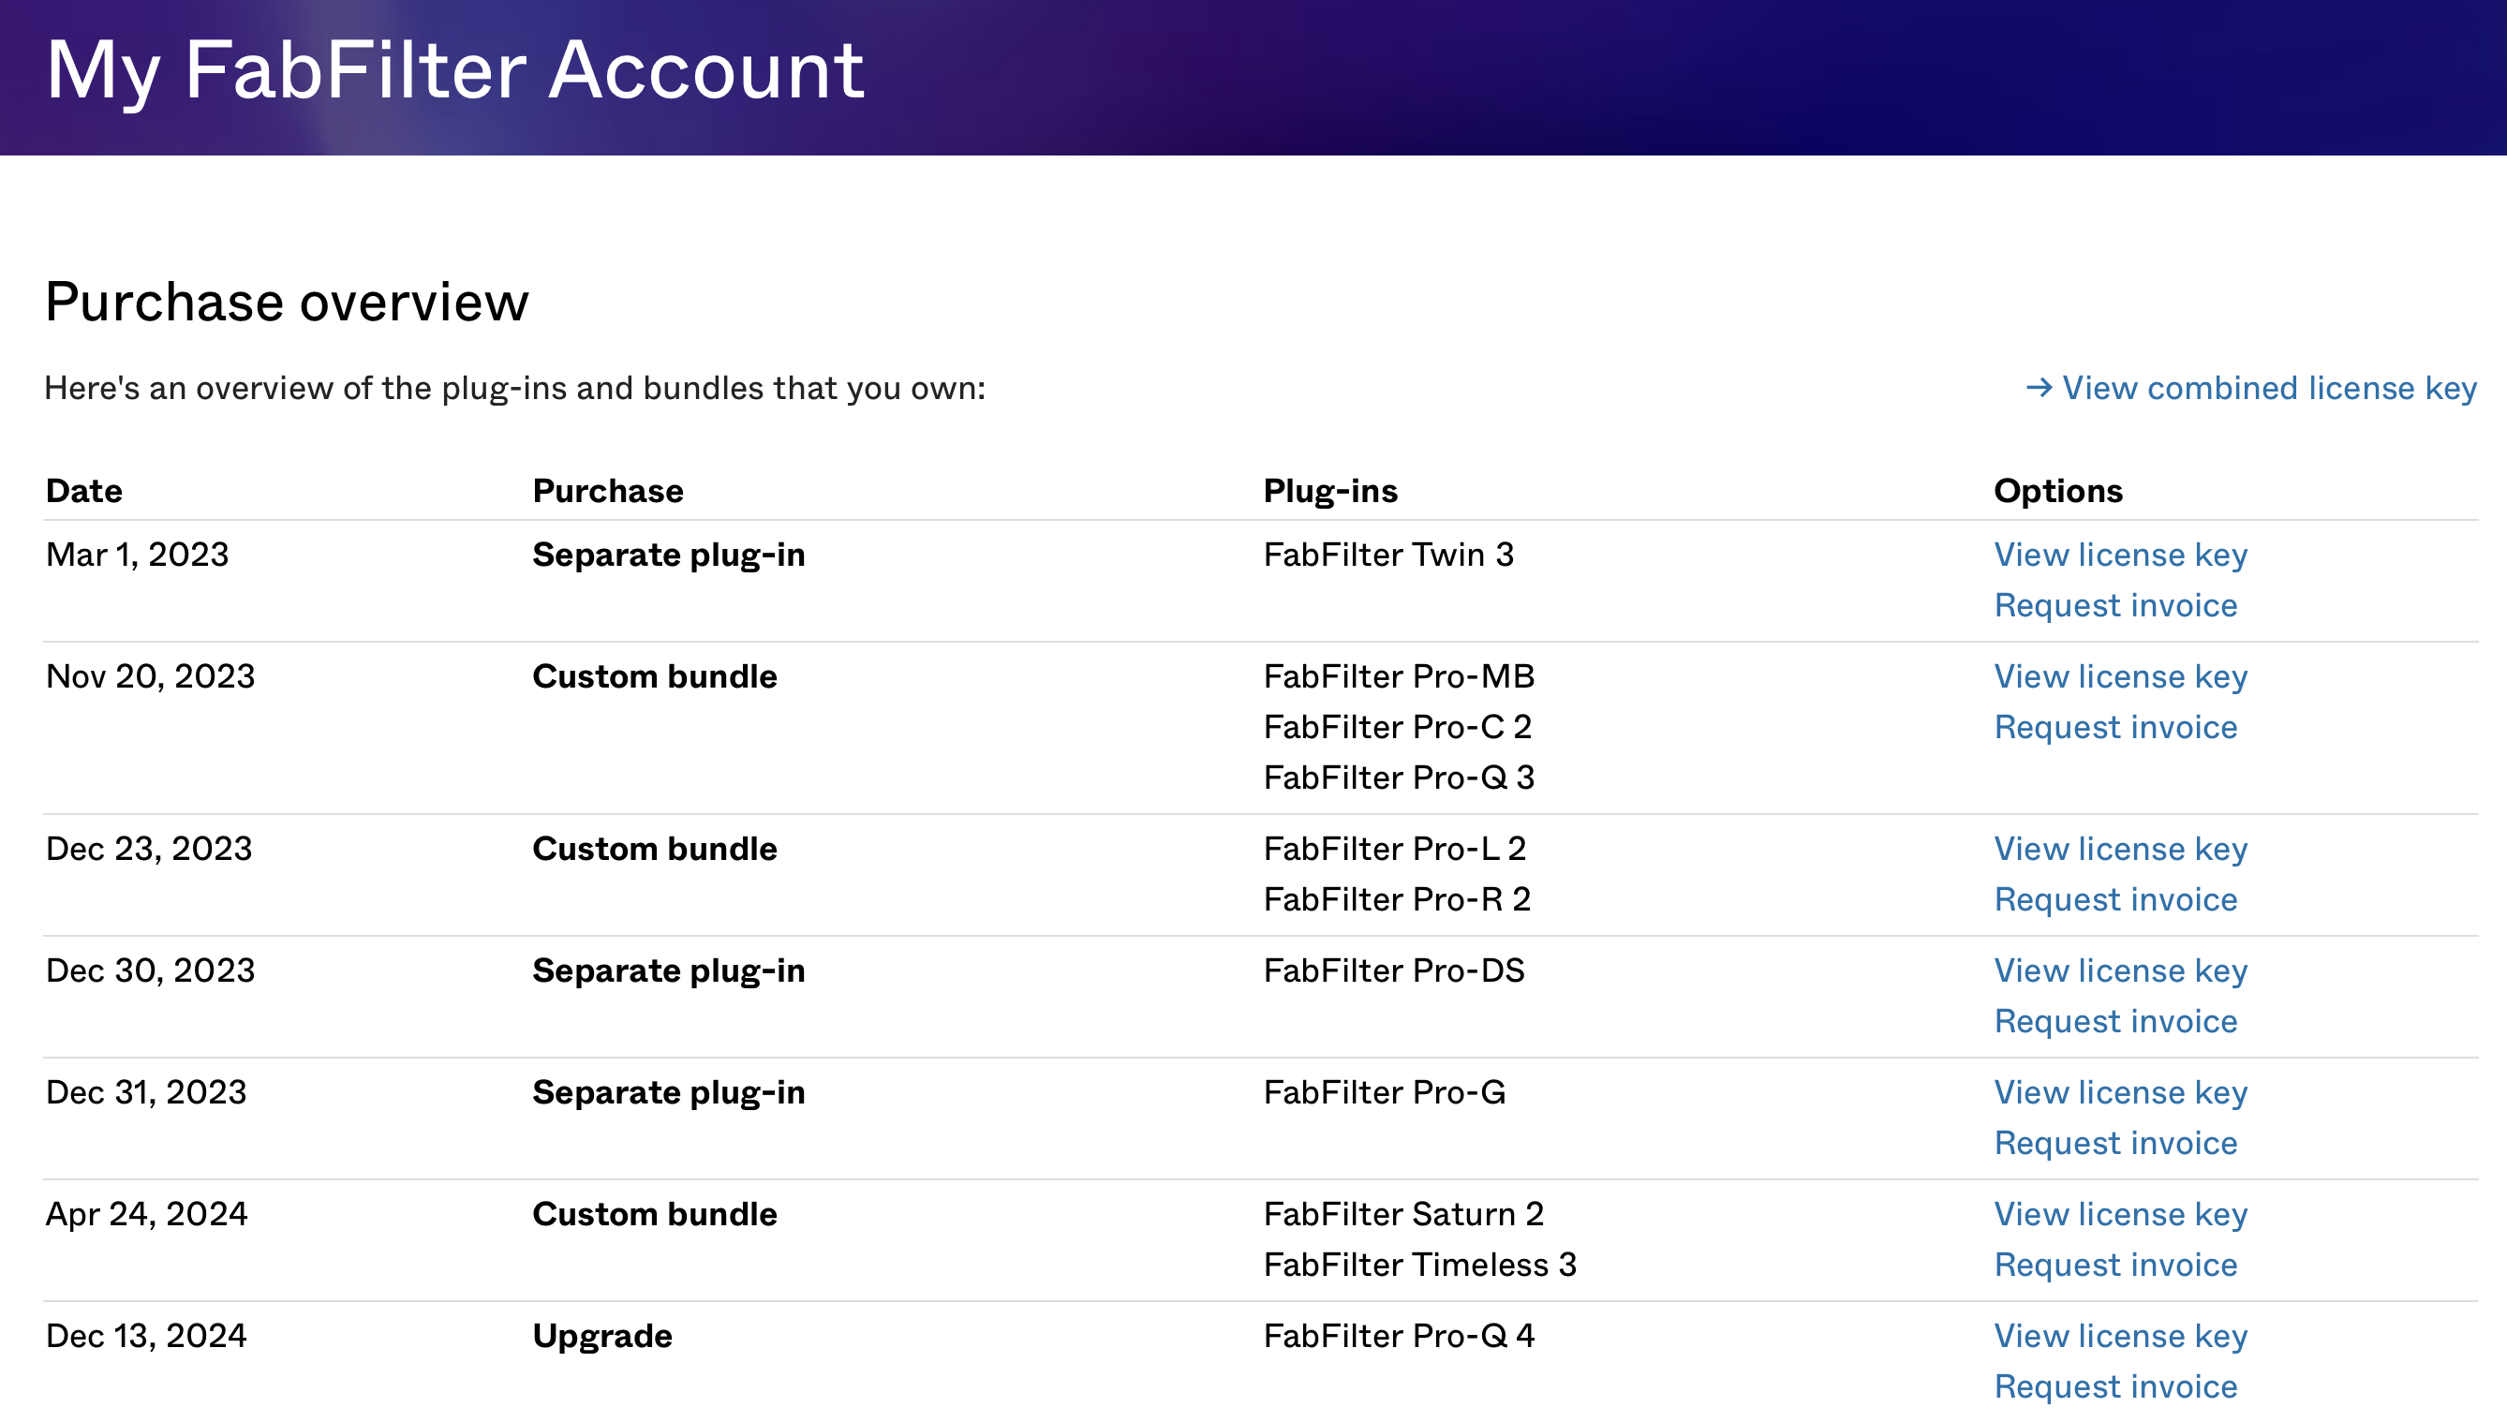The height and width of the screenshot is (1422, 2507).
Task: Click the My FabFilter Account page title
Action: (455, 70)
